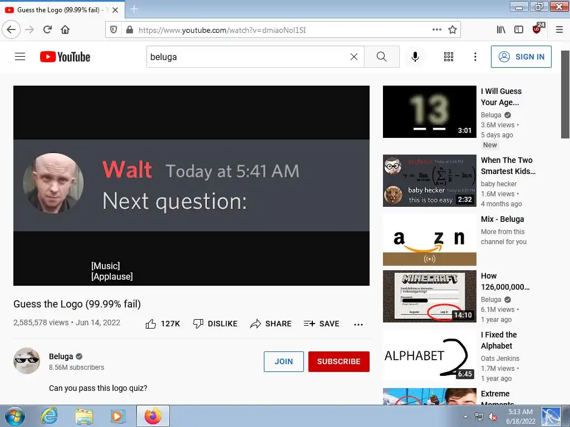Click the volume icon in system tray

pyautogui.click(x=493, y=417)
